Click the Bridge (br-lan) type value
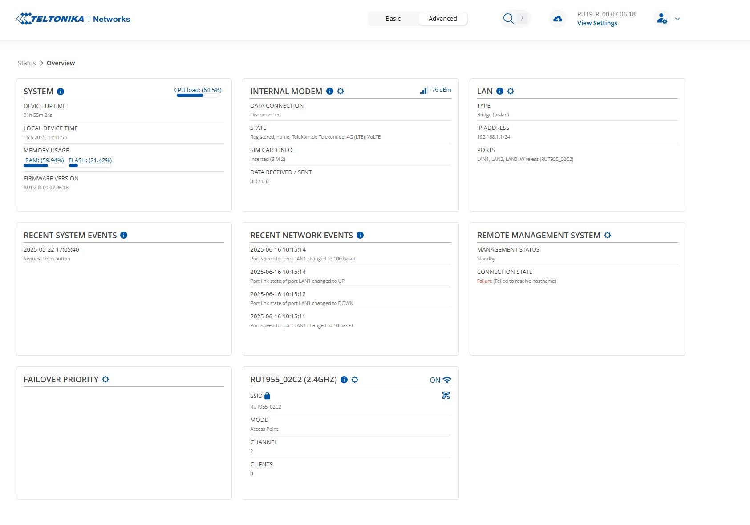 click(x=493, y=115)
